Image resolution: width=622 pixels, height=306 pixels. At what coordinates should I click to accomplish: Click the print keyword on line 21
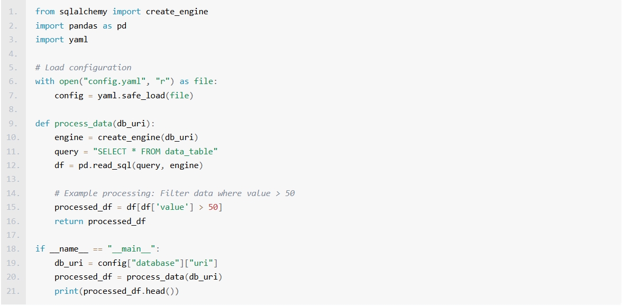(x=67, y=291)
